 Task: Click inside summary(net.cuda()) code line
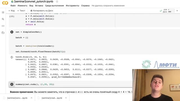tap(35, 84)
